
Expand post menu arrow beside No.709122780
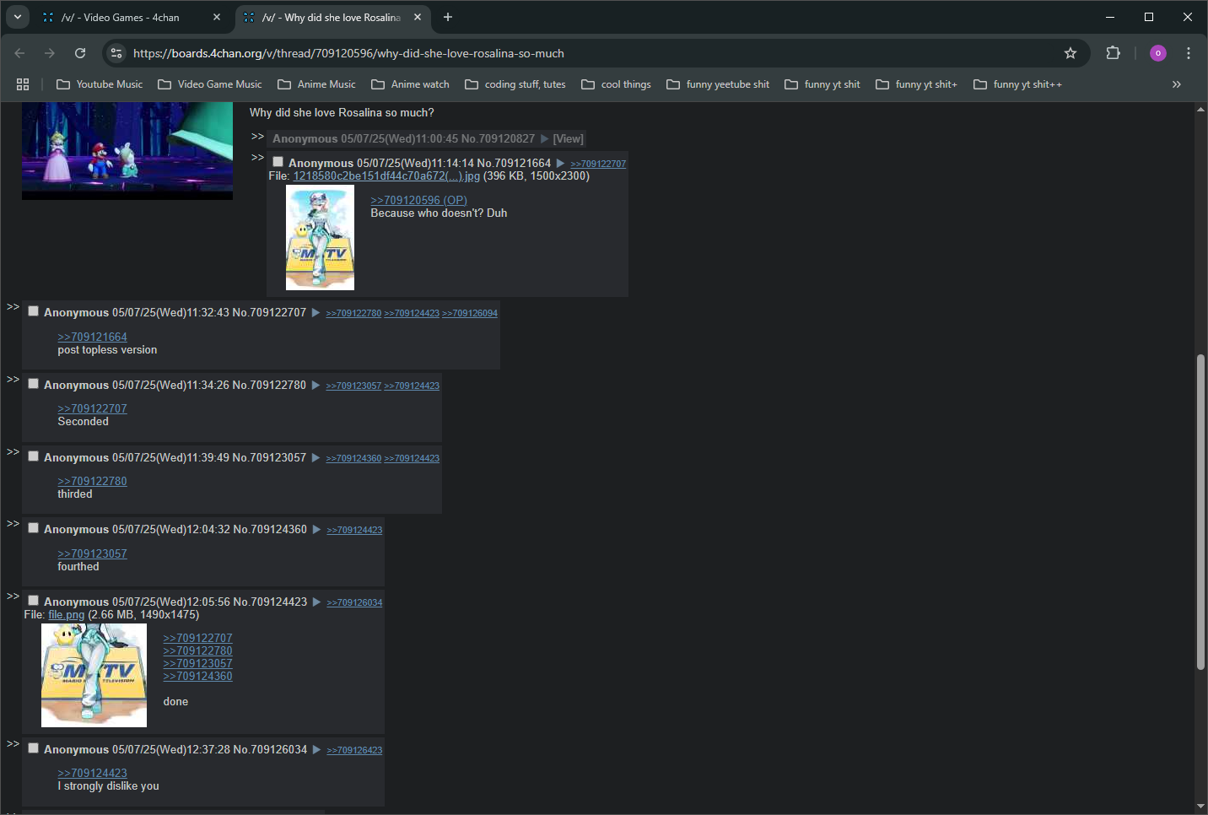click(315, 385)
